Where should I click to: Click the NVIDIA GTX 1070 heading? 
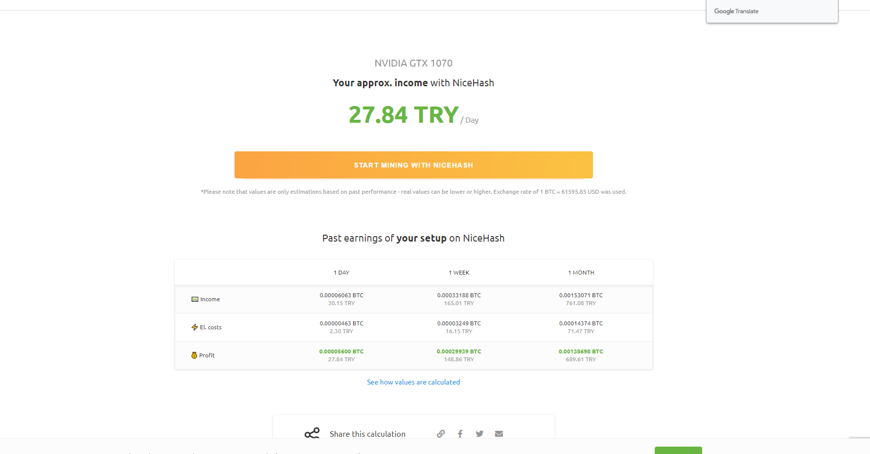click(414, 63)
